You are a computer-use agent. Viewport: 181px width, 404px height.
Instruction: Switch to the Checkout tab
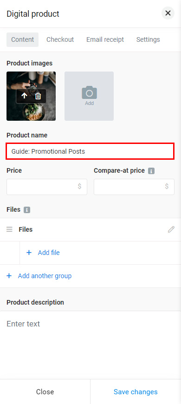tap(60, 39)
